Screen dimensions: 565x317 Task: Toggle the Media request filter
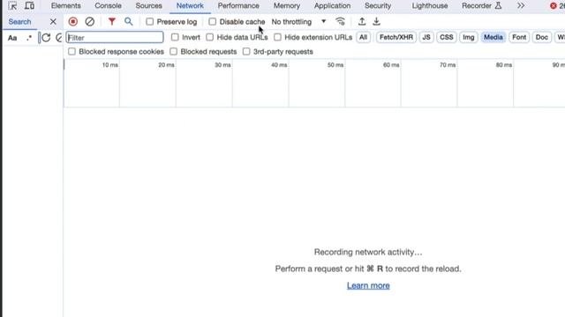(x=493, y=37)
